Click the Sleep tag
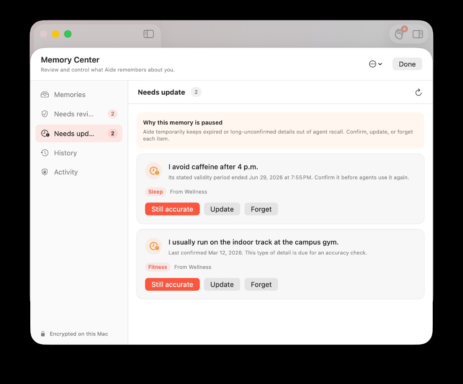The image size is (463, 384). pos(156,192)
